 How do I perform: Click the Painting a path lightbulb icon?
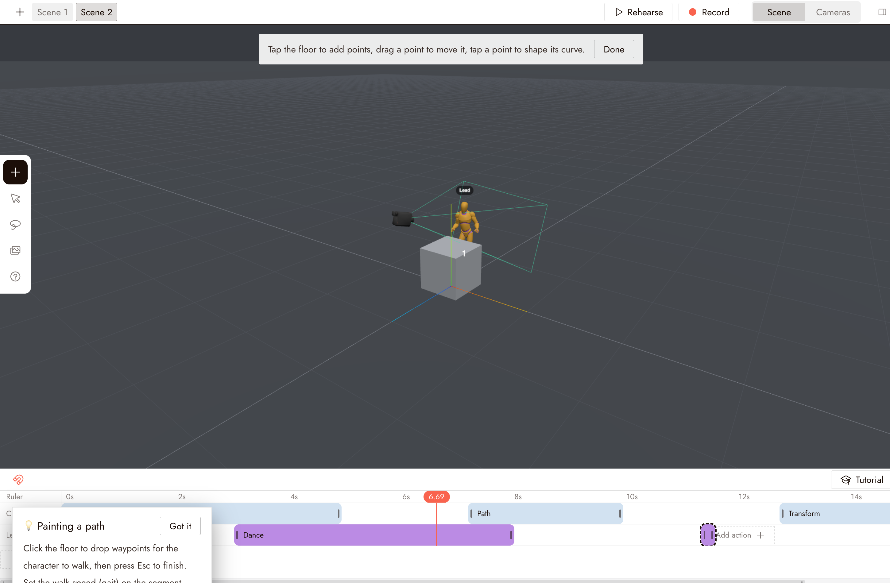pyautogui.click(x=29, y=525)
